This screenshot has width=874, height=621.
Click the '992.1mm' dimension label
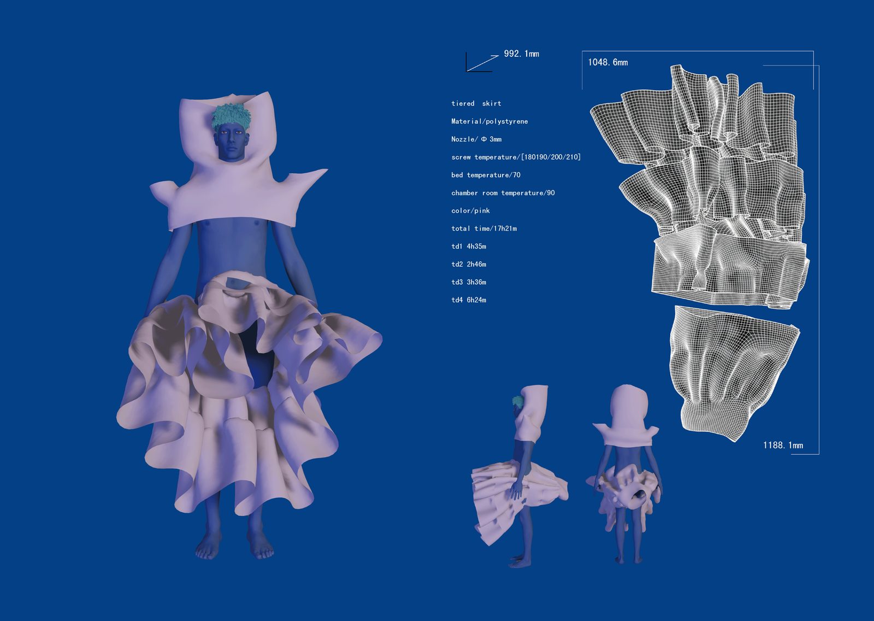tap(521, 54)
